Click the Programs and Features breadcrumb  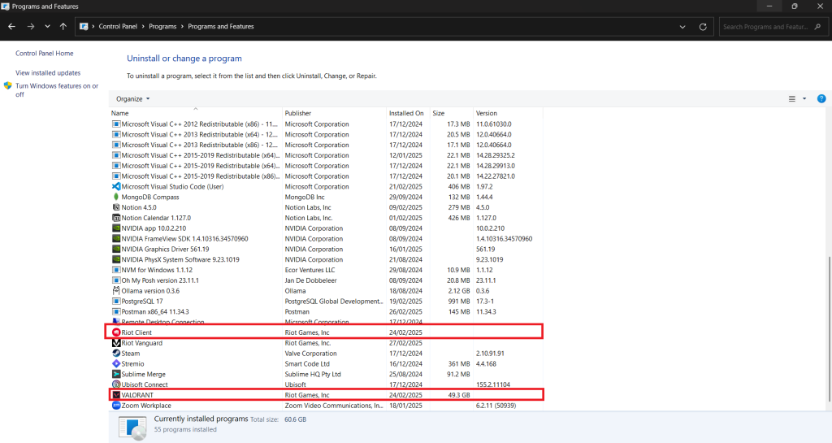221,27
